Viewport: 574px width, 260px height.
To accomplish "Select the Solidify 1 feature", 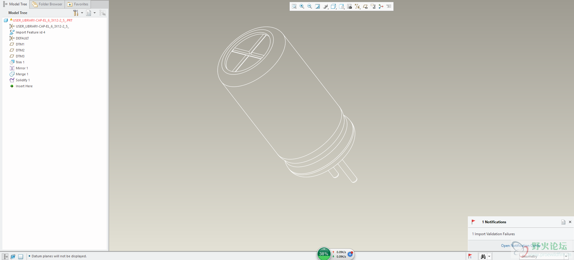I will 23,80.
